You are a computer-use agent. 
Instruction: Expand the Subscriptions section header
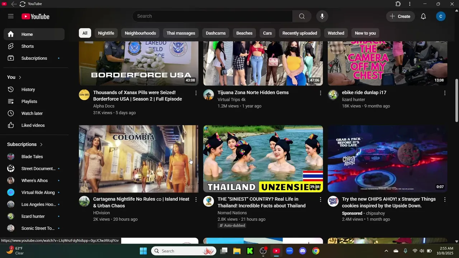tap(25, 144)
